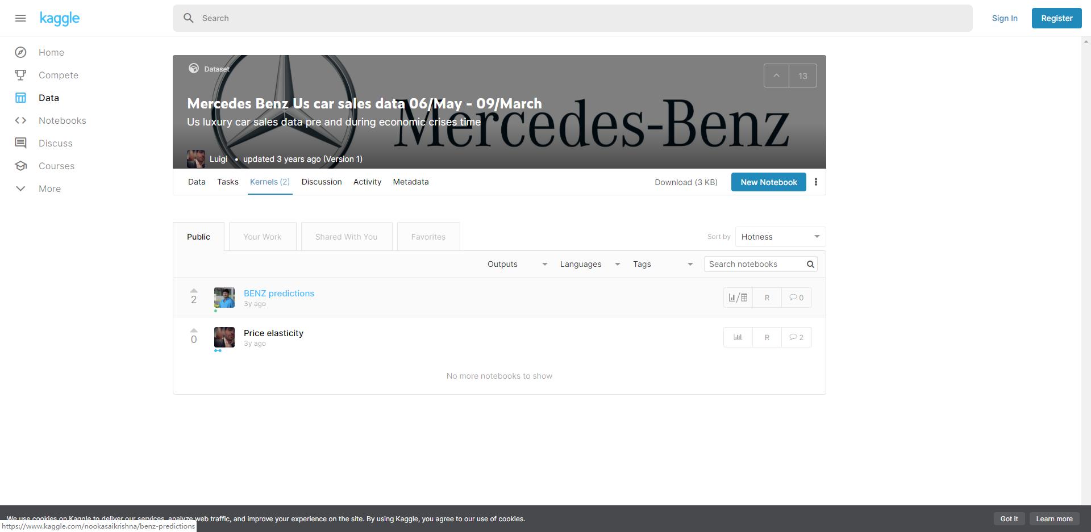This screenshot has width=1091, height=532.
Task: Click 'No more notebooks to show' text
Action: (499, 376)
